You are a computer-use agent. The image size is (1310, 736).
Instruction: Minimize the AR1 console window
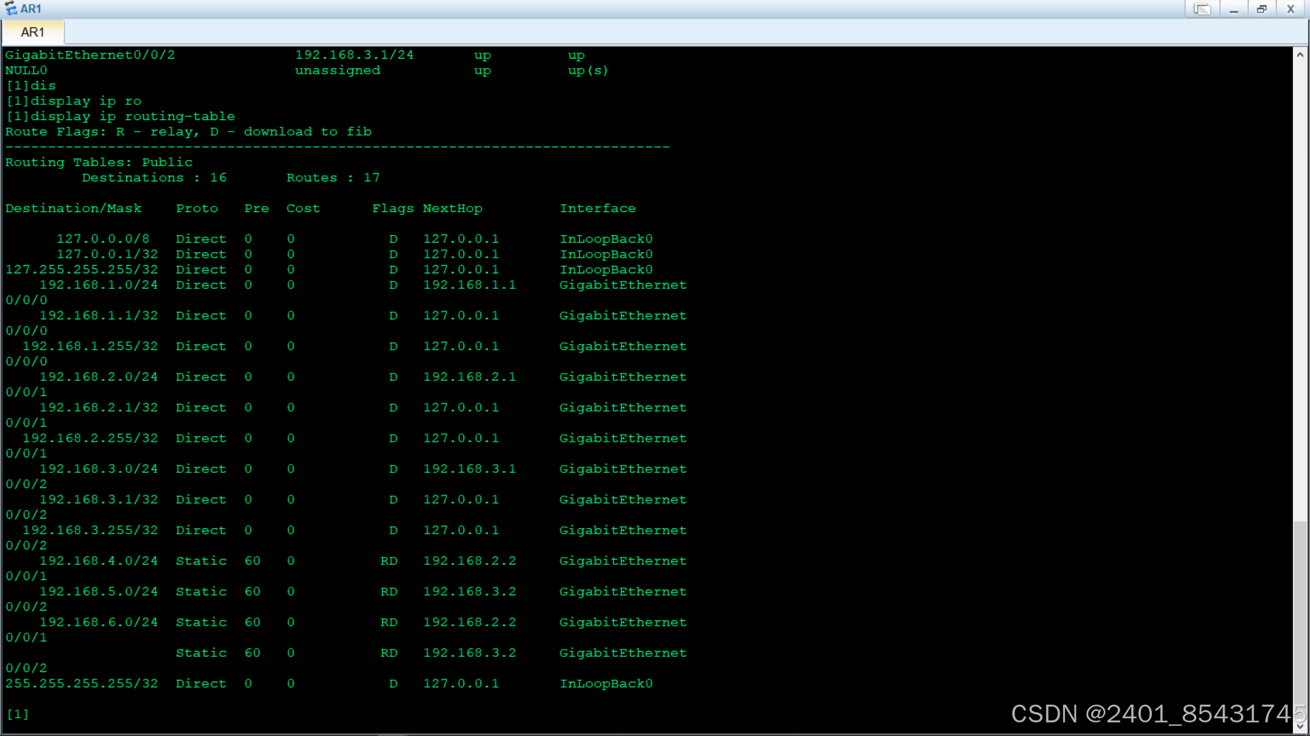click(1234, 9)
